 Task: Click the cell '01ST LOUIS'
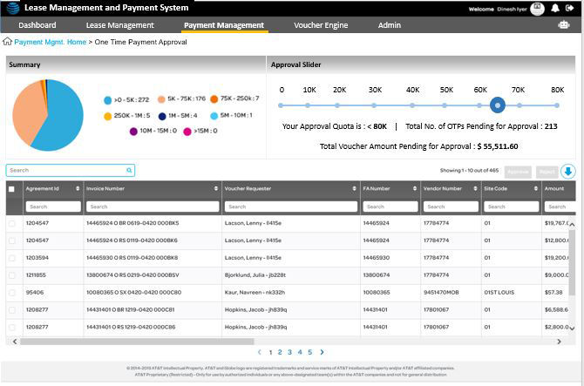[499, 293]
